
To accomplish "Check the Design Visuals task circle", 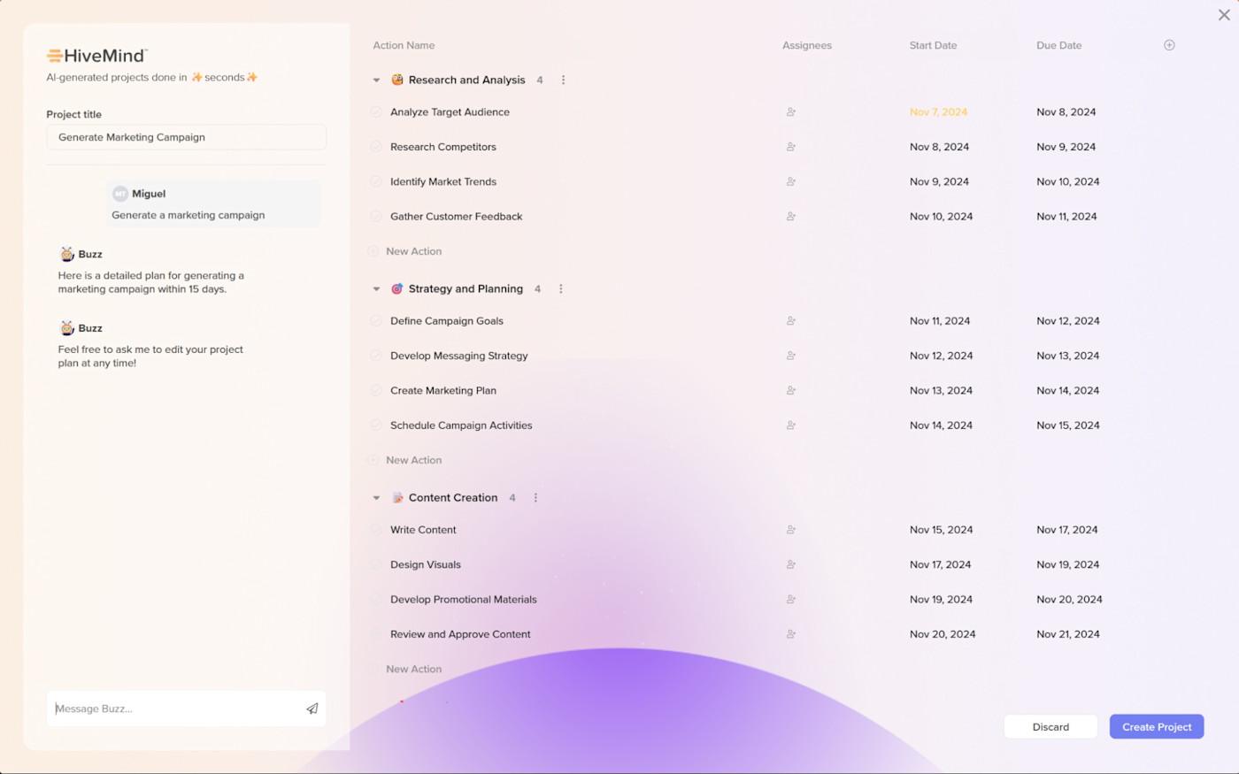I will pyautogui.click(x=375, y=563).
